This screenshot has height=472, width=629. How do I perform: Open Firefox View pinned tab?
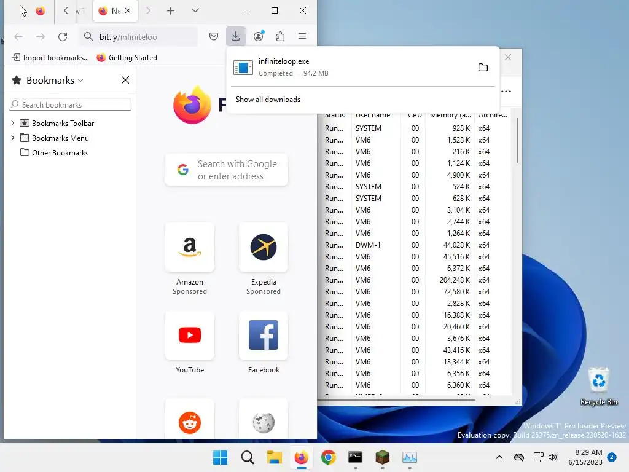40,11
